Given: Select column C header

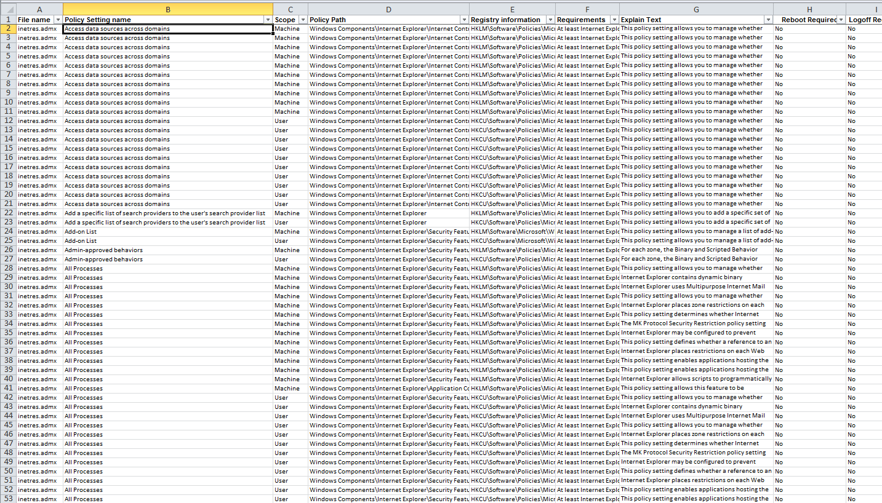Looking at the screenshot, I should point(291,9).
